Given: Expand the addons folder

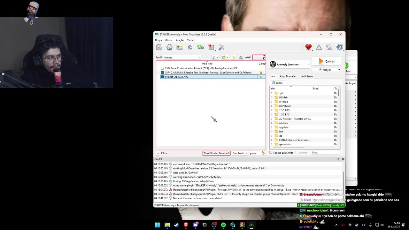Looking at the screenshot, I should [272, 123].
